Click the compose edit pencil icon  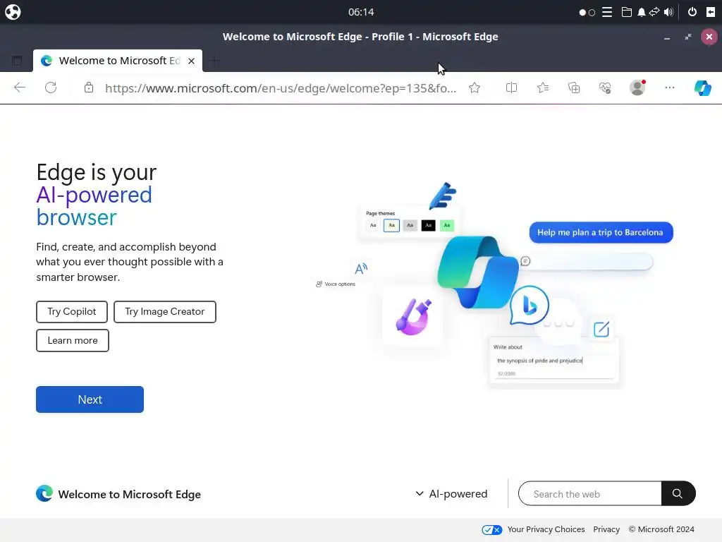tap(601, 330)
